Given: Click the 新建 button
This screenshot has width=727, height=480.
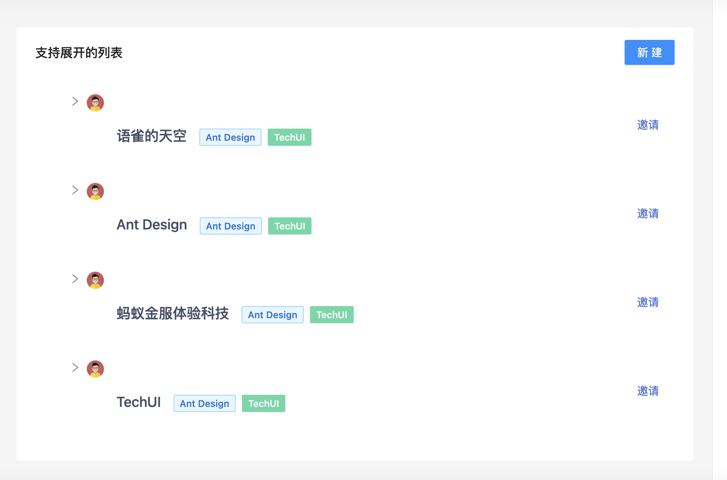Looking at the screenshot, I should click(x=649, y=52).
